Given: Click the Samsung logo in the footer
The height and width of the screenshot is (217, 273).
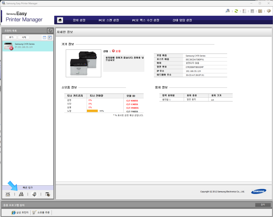Looking at the screenshot, I should 258,191.
